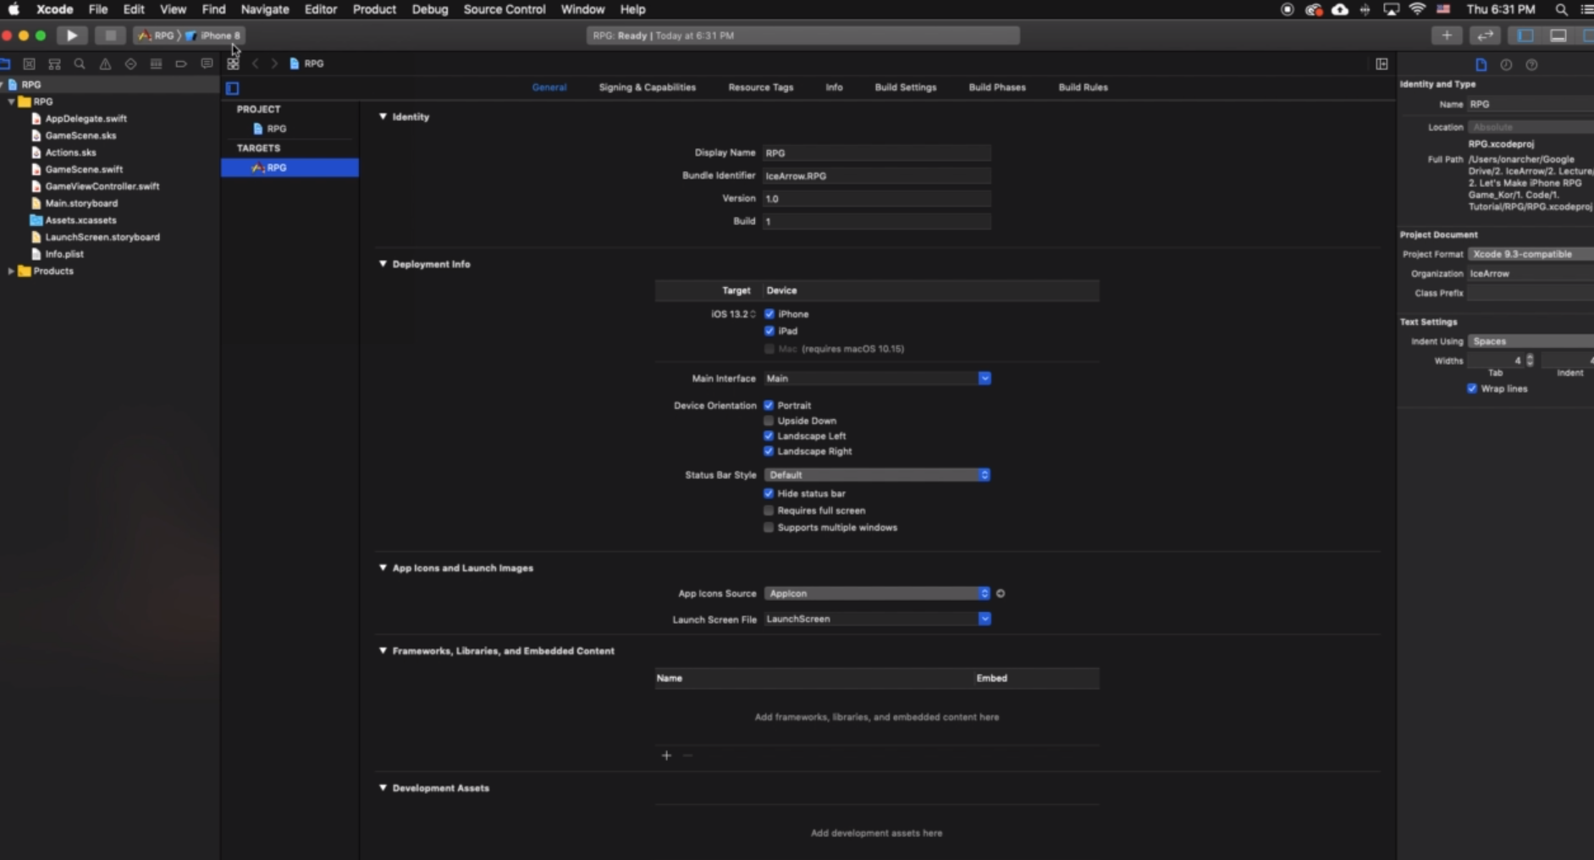Collapse the Identity section
Image resolution: width=1594 pixels, height=860 pixels.
tap(383, 117)
